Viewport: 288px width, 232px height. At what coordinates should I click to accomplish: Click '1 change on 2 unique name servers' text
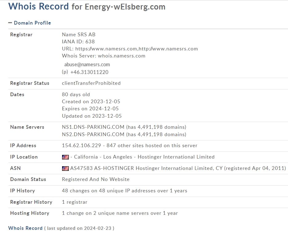point(120,213)
